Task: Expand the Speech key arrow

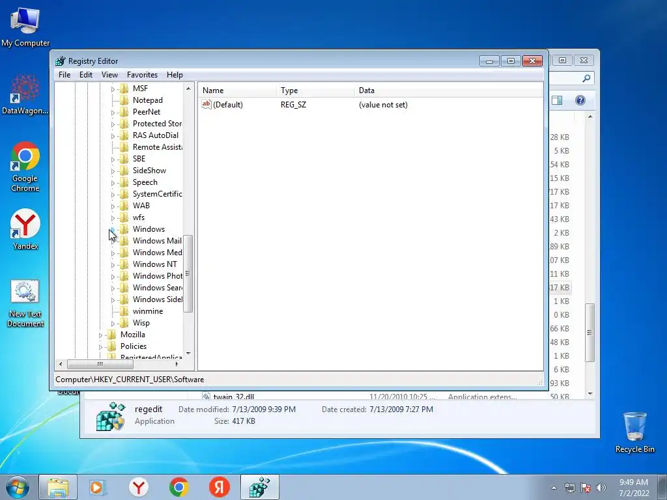Action: [x=113, y=182]
